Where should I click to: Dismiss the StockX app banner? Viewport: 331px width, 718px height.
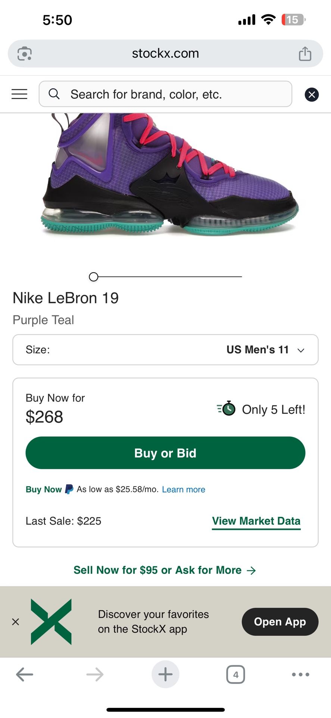click(16, 622)
